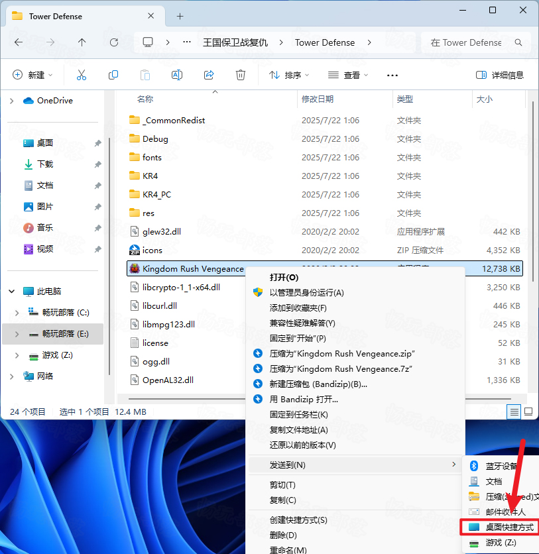Open the Pictures quick access item

click(x=45, y=206)
